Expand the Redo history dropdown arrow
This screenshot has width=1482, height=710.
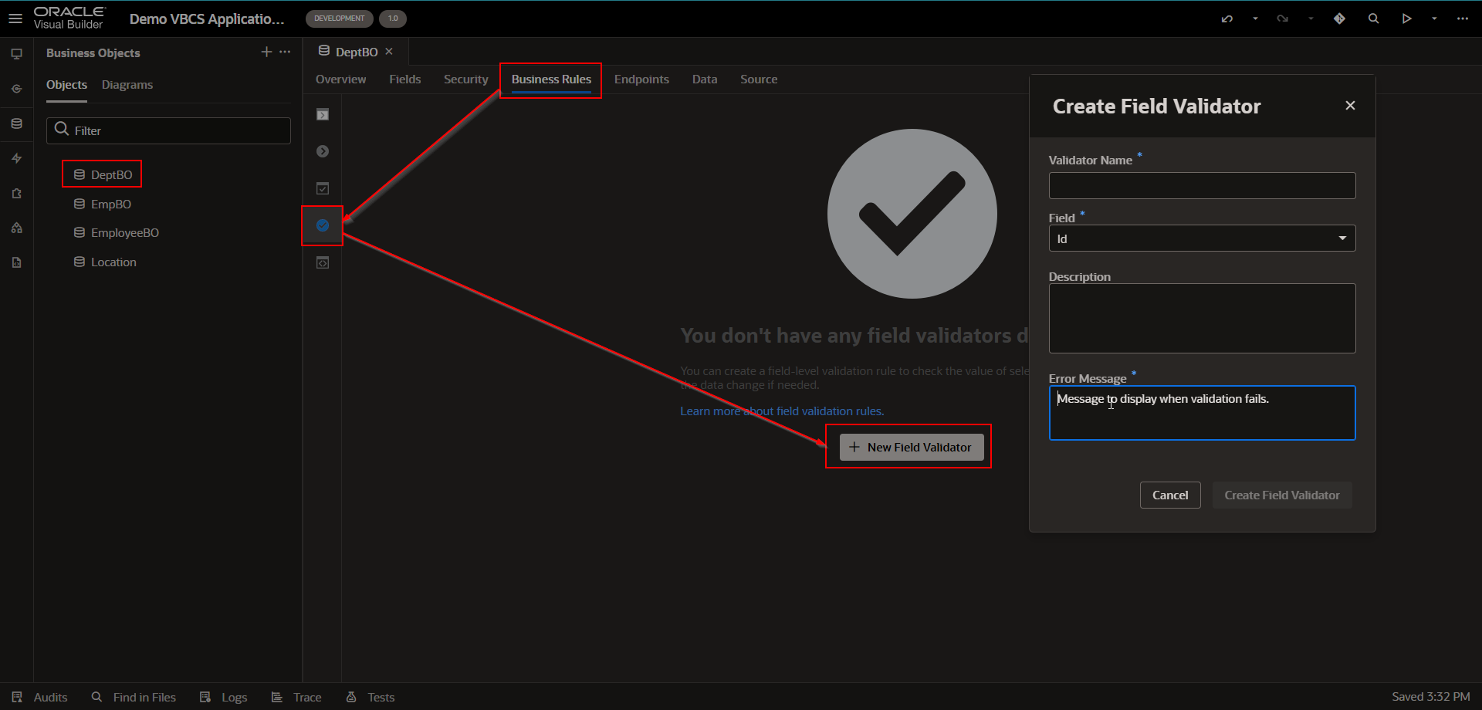click(x=1311, y=19)
